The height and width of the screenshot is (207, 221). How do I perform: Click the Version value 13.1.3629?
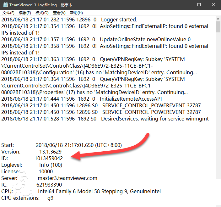click(x=50, y=152)
